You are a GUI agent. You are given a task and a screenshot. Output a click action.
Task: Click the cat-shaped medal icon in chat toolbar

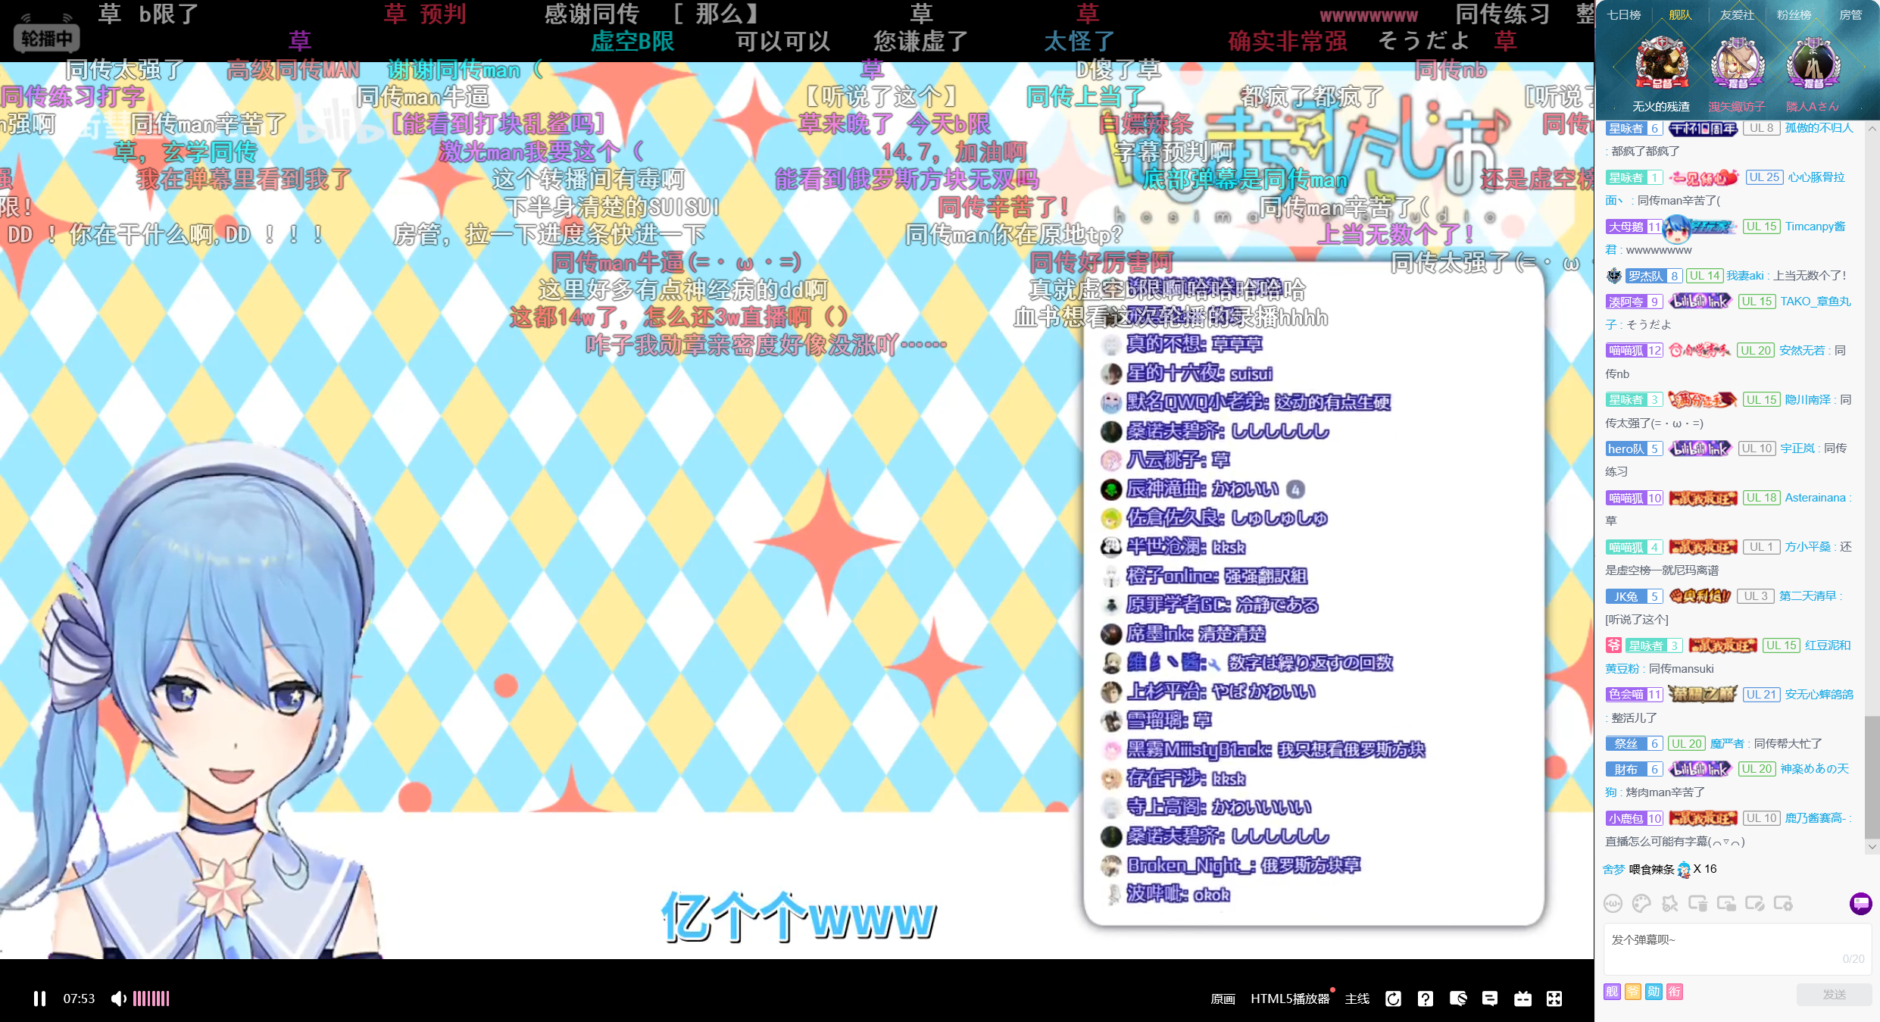(x=1669, y=903)
